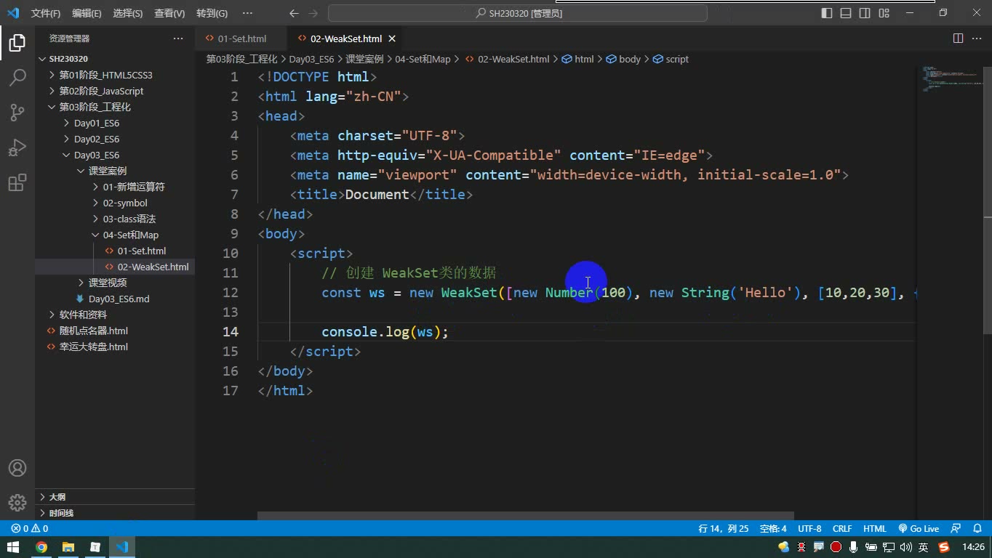Click the CRLF line ending indicator
992x558 pixels.
(842, 529)
